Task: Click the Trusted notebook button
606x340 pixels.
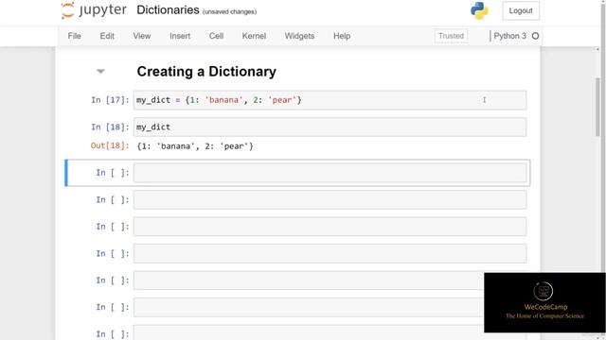Action: [451, 36]
